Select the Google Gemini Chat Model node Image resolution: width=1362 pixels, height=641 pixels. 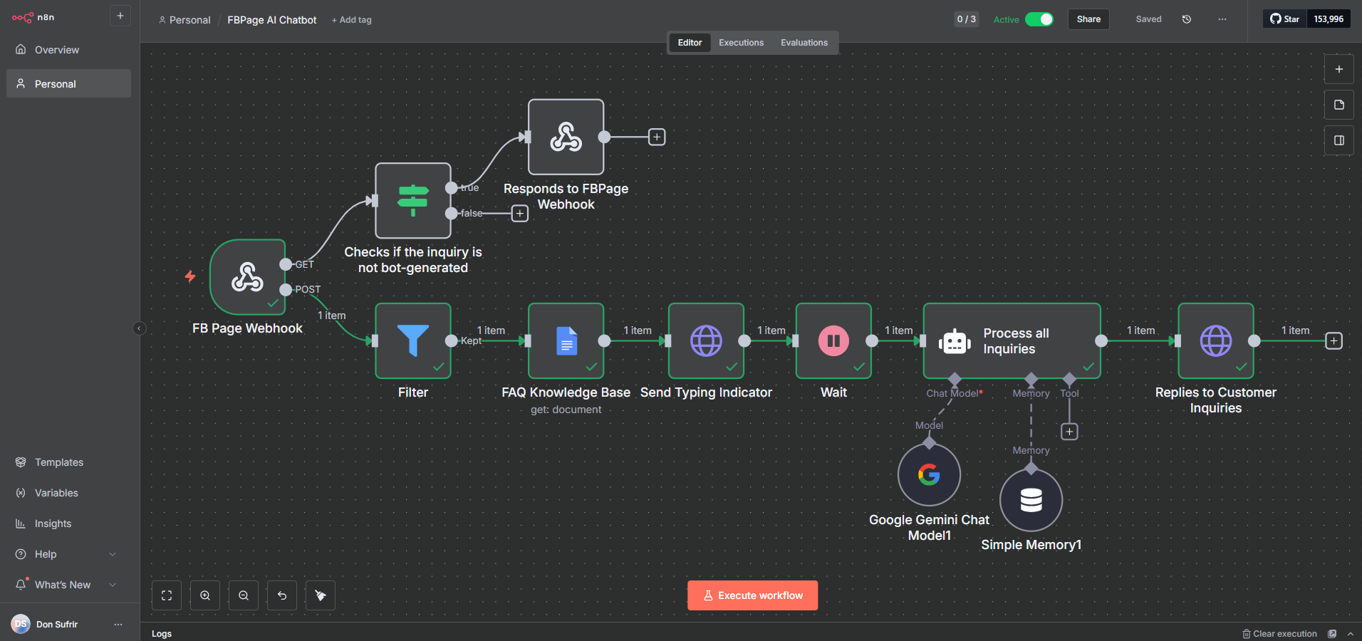click(929, 474)
